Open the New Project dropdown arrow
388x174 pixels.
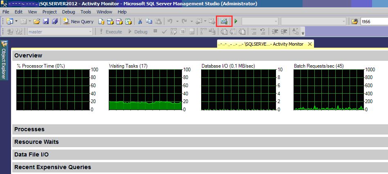coord(16,22)
